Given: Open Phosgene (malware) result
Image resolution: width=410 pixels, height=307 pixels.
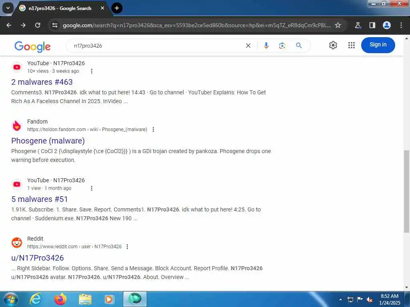Looking at the screenshot, I should coord(48,141).
